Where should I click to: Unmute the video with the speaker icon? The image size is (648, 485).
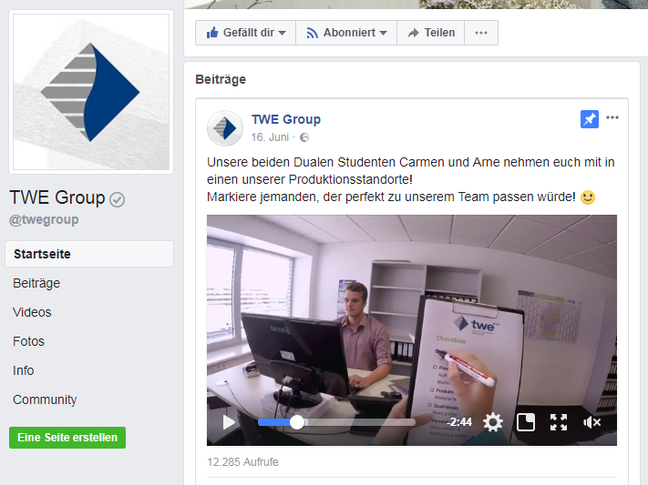pos(591,422)
